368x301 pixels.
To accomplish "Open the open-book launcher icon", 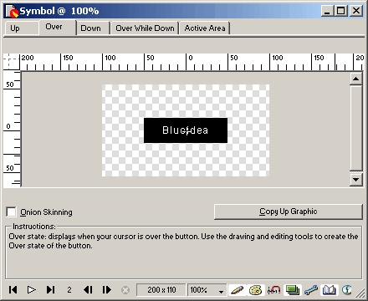I will (x=330, y=290).
